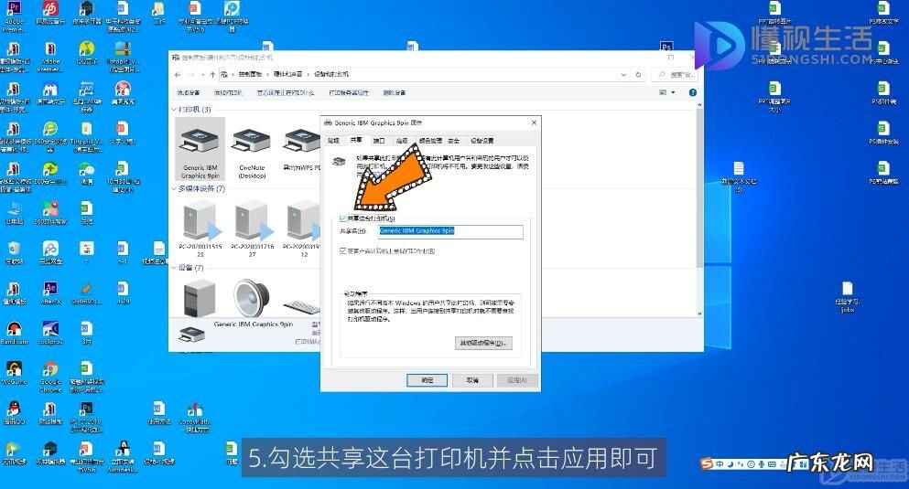Viewport: 909px width, 489px height.
Task: Open view options dropdown in Devices window
Action: (x=673, y=92)
